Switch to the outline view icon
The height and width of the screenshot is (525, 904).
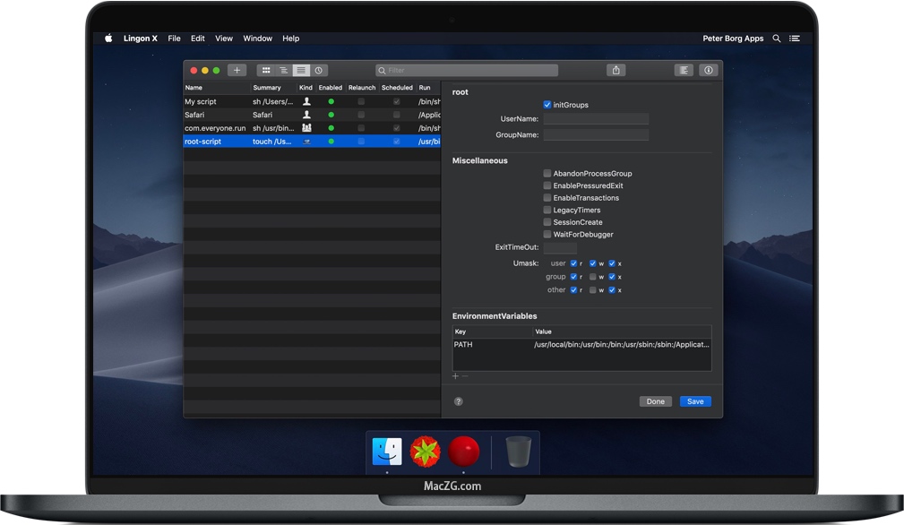[283, 70]
